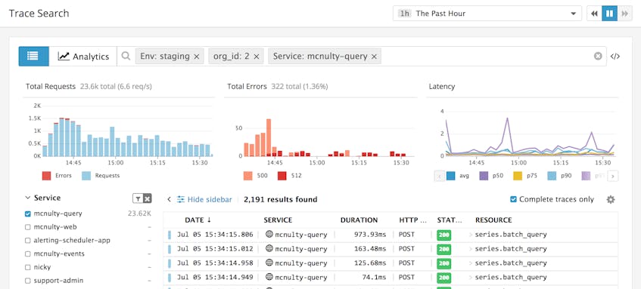The image size is (641, 289).
Task: Remove the Env: staging filter
Action: (x=196, y=57)
